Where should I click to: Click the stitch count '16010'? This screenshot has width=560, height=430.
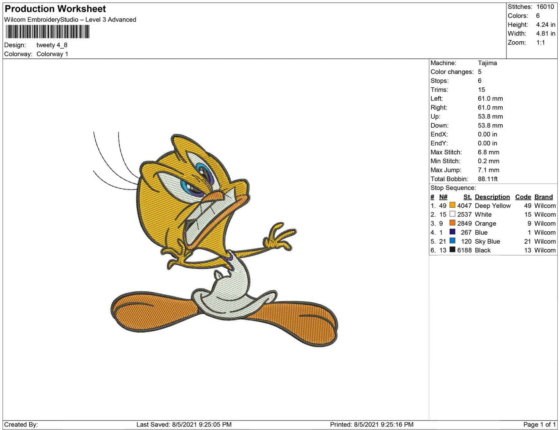[545, 7]
